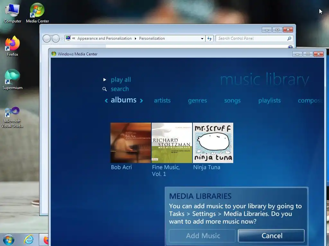Select the albums view tab
The height and width of the screenshot is (246, 329).
124,100
